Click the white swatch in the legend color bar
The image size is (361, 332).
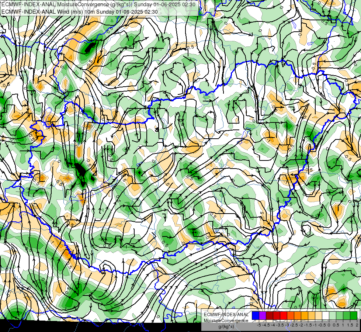(x=326, y=315)
